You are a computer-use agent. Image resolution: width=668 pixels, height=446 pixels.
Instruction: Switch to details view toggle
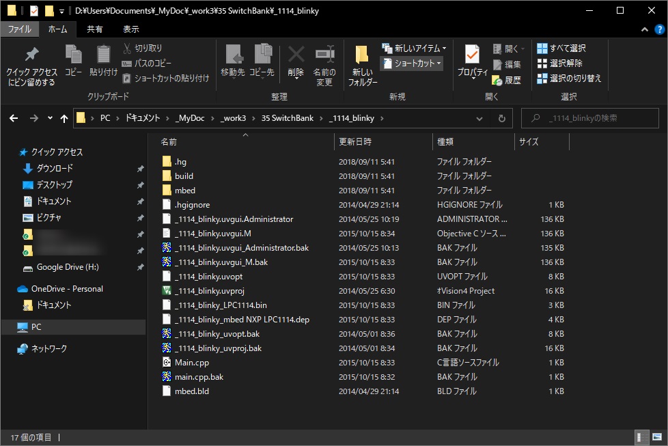641,437
